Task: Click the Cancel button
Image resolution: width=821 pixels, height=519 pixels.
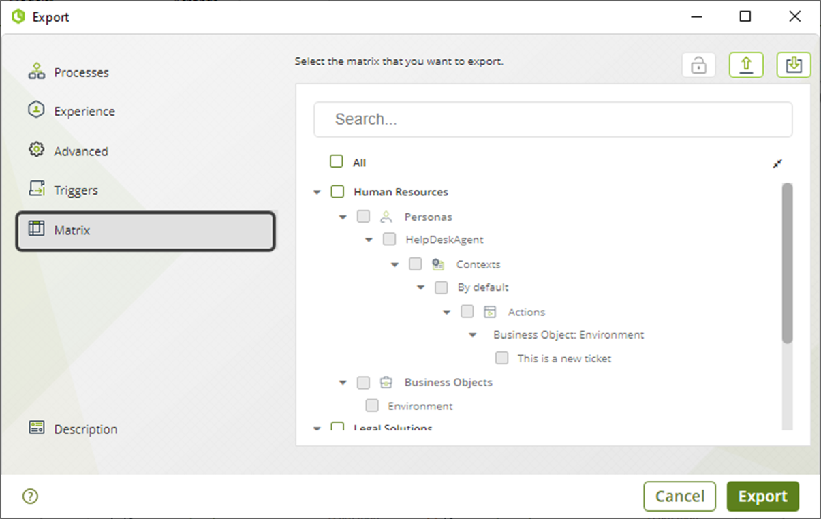Action: 680,497
